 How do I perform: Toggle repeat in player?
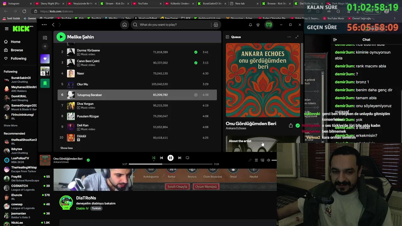(187, 158)
